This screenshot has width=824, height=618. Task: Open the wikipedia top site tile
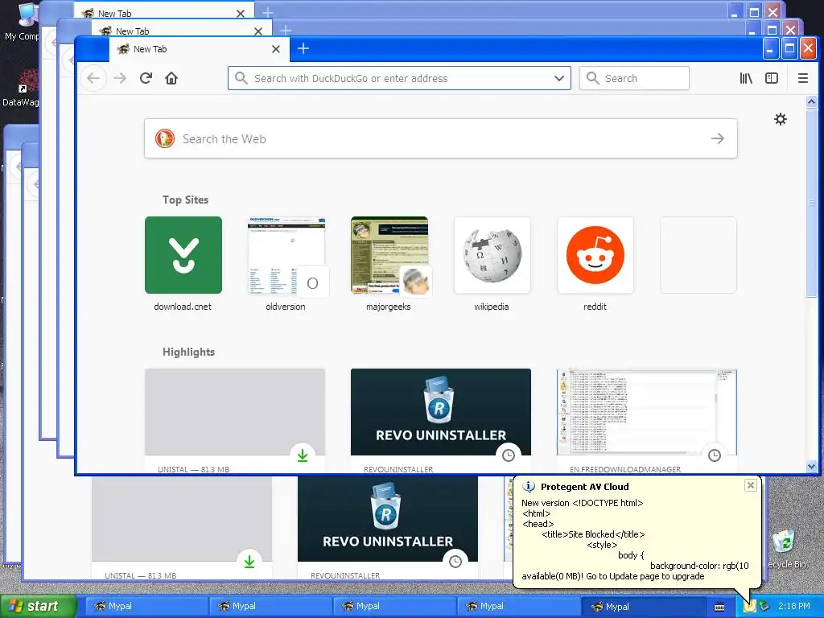click(492, 255)
